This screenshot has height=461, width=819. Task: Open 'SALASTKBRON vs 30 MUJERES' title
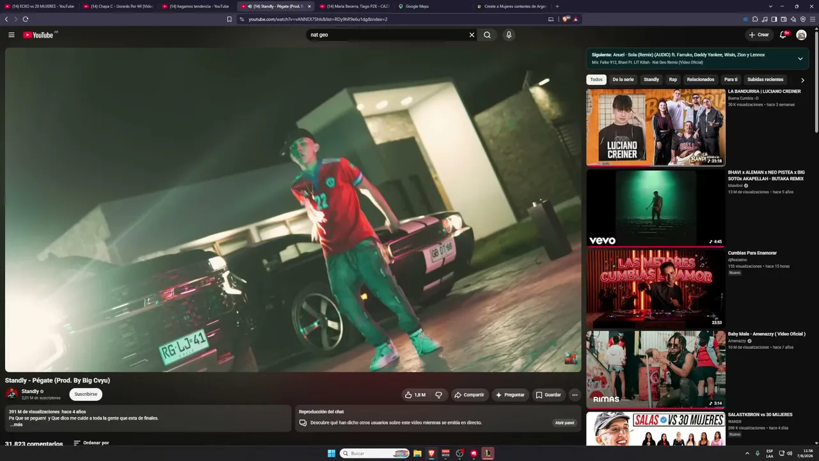tap(760, 415)
